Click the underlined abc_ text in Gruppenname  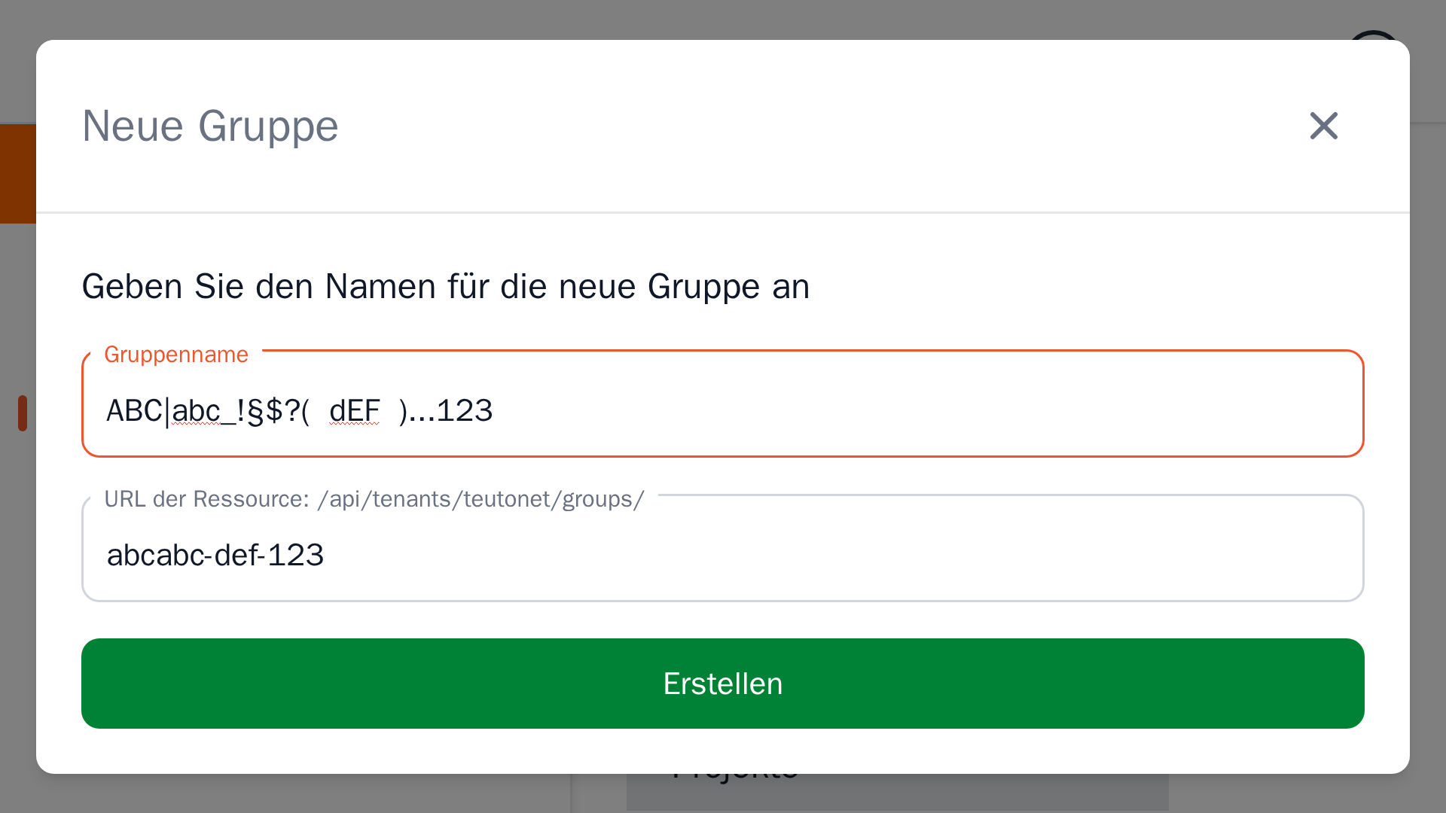click(197, 411)
